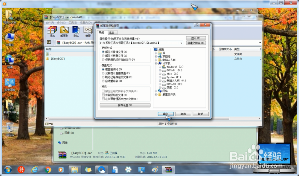The image size is (299, 176).
Task: Select 没有提示直接覆盖 radio option
Action: click(x=103, y=73)
